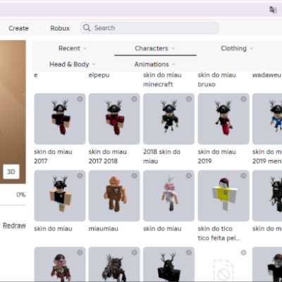Select the black-shirt skin do miau thumbnail
Viewport: 282px width, 282px height.
pos(60,196)
